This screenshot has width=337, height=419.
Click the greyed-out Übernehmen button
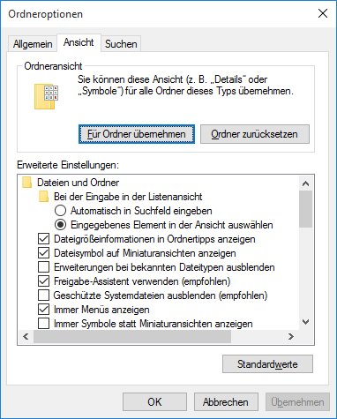[x=297, y=401]
